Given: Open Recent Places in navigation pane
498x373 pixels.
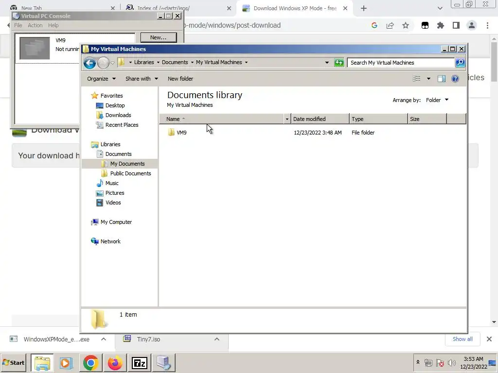Looking at the screenshot, I should point(122,125).
